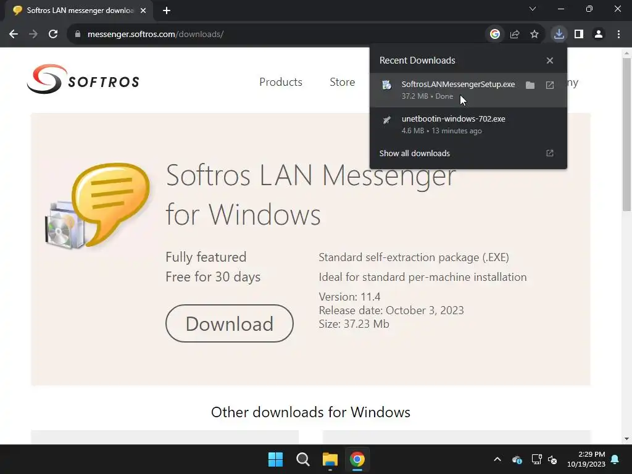
Task: Click the Softros logo
Action: coord(83,79)
